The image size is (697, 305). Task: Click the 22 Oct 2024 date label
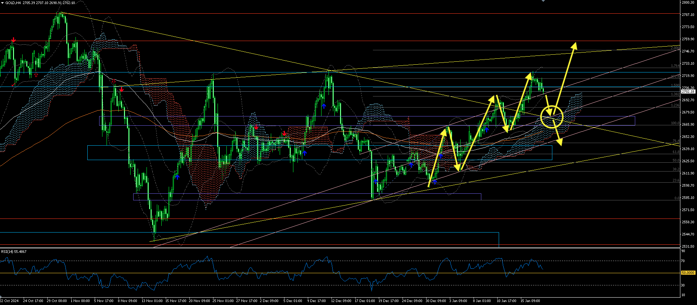point(9,301)
